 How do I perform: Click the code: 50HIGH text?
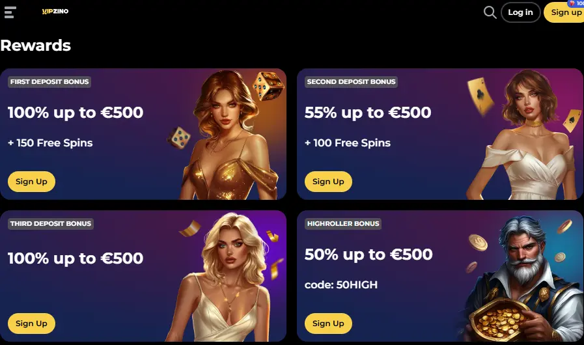[x=341, y=284]
